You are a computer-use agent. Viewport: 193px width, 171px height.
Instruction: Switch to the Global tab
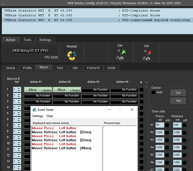click(x=10, y=68)
